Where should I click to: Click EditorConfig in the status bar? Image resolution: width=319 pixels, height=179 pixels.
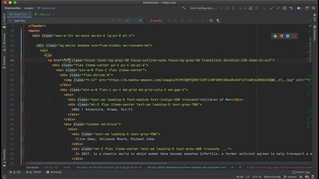coord(272,177)
